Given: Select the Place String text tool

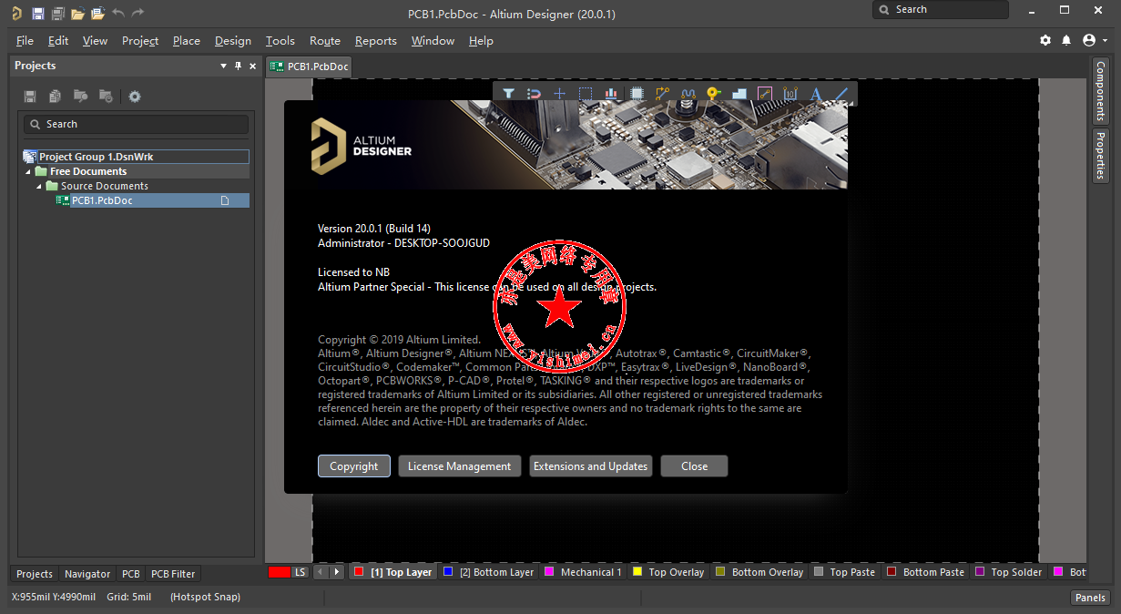Looking at the screenshot, I should [816, 93].
